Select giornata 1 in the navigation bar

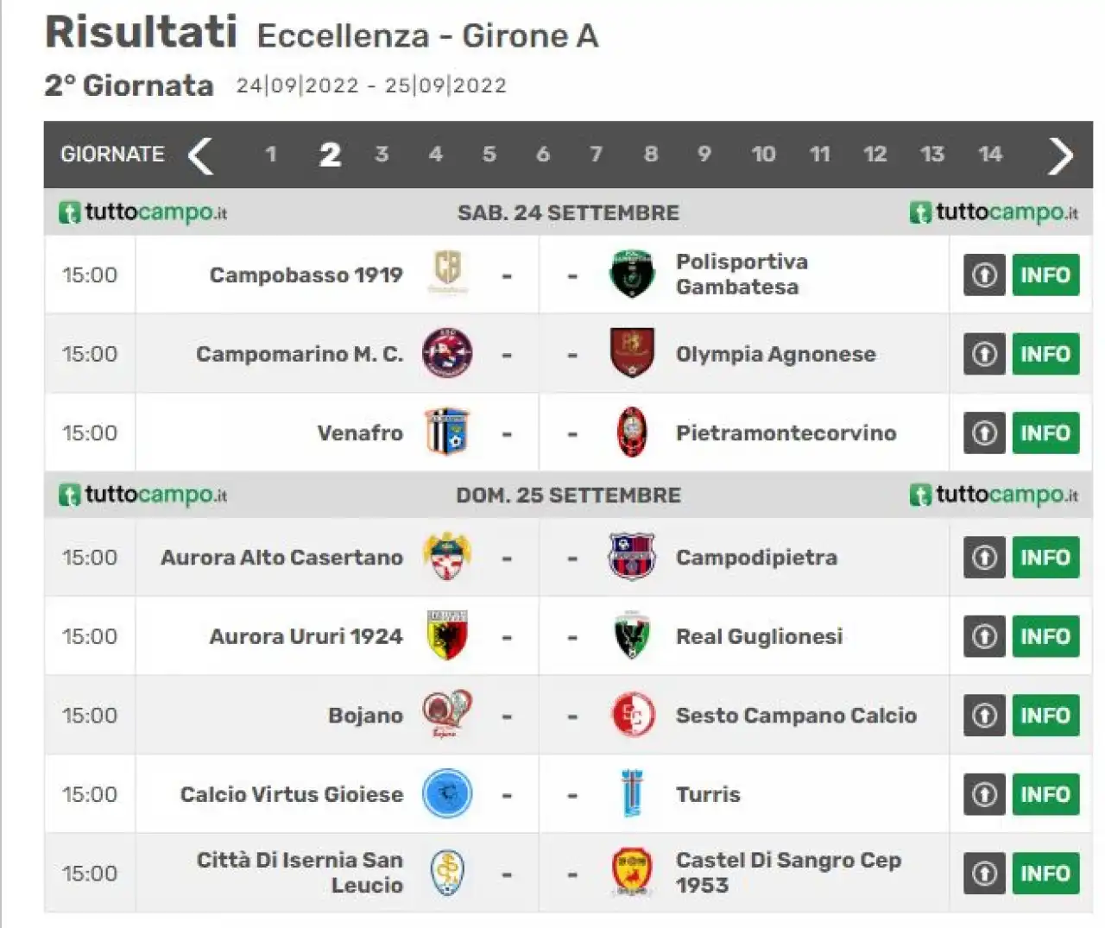pos(270,155)
